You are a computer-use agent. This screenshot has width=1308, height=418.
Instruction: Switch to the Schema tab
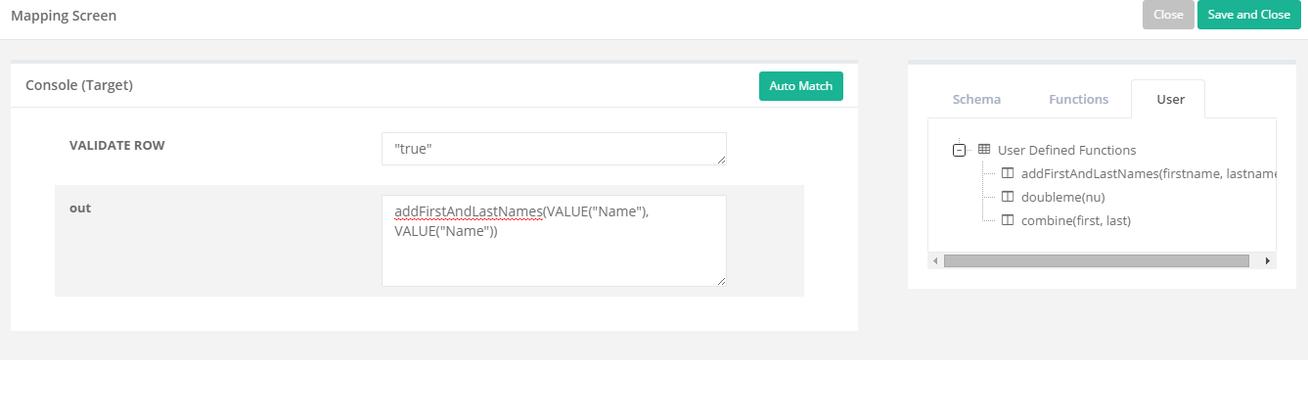click(976, 99)
